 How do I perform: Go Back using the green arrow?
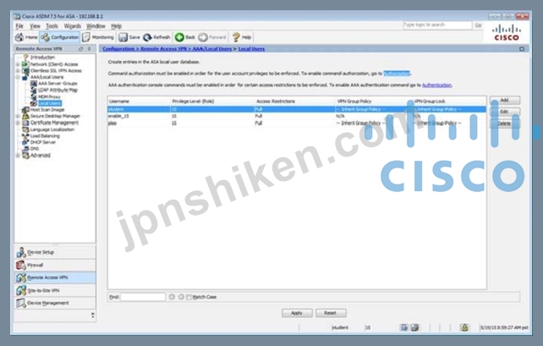click(185, 37)
